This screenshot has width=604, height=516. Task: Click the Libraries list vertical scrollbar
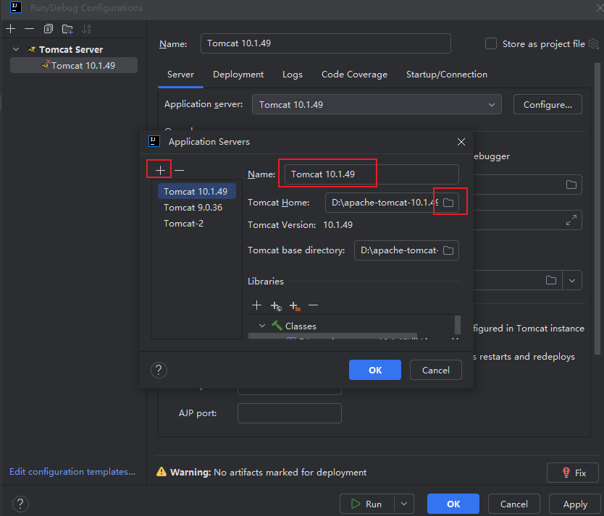[x=457, y=325]
